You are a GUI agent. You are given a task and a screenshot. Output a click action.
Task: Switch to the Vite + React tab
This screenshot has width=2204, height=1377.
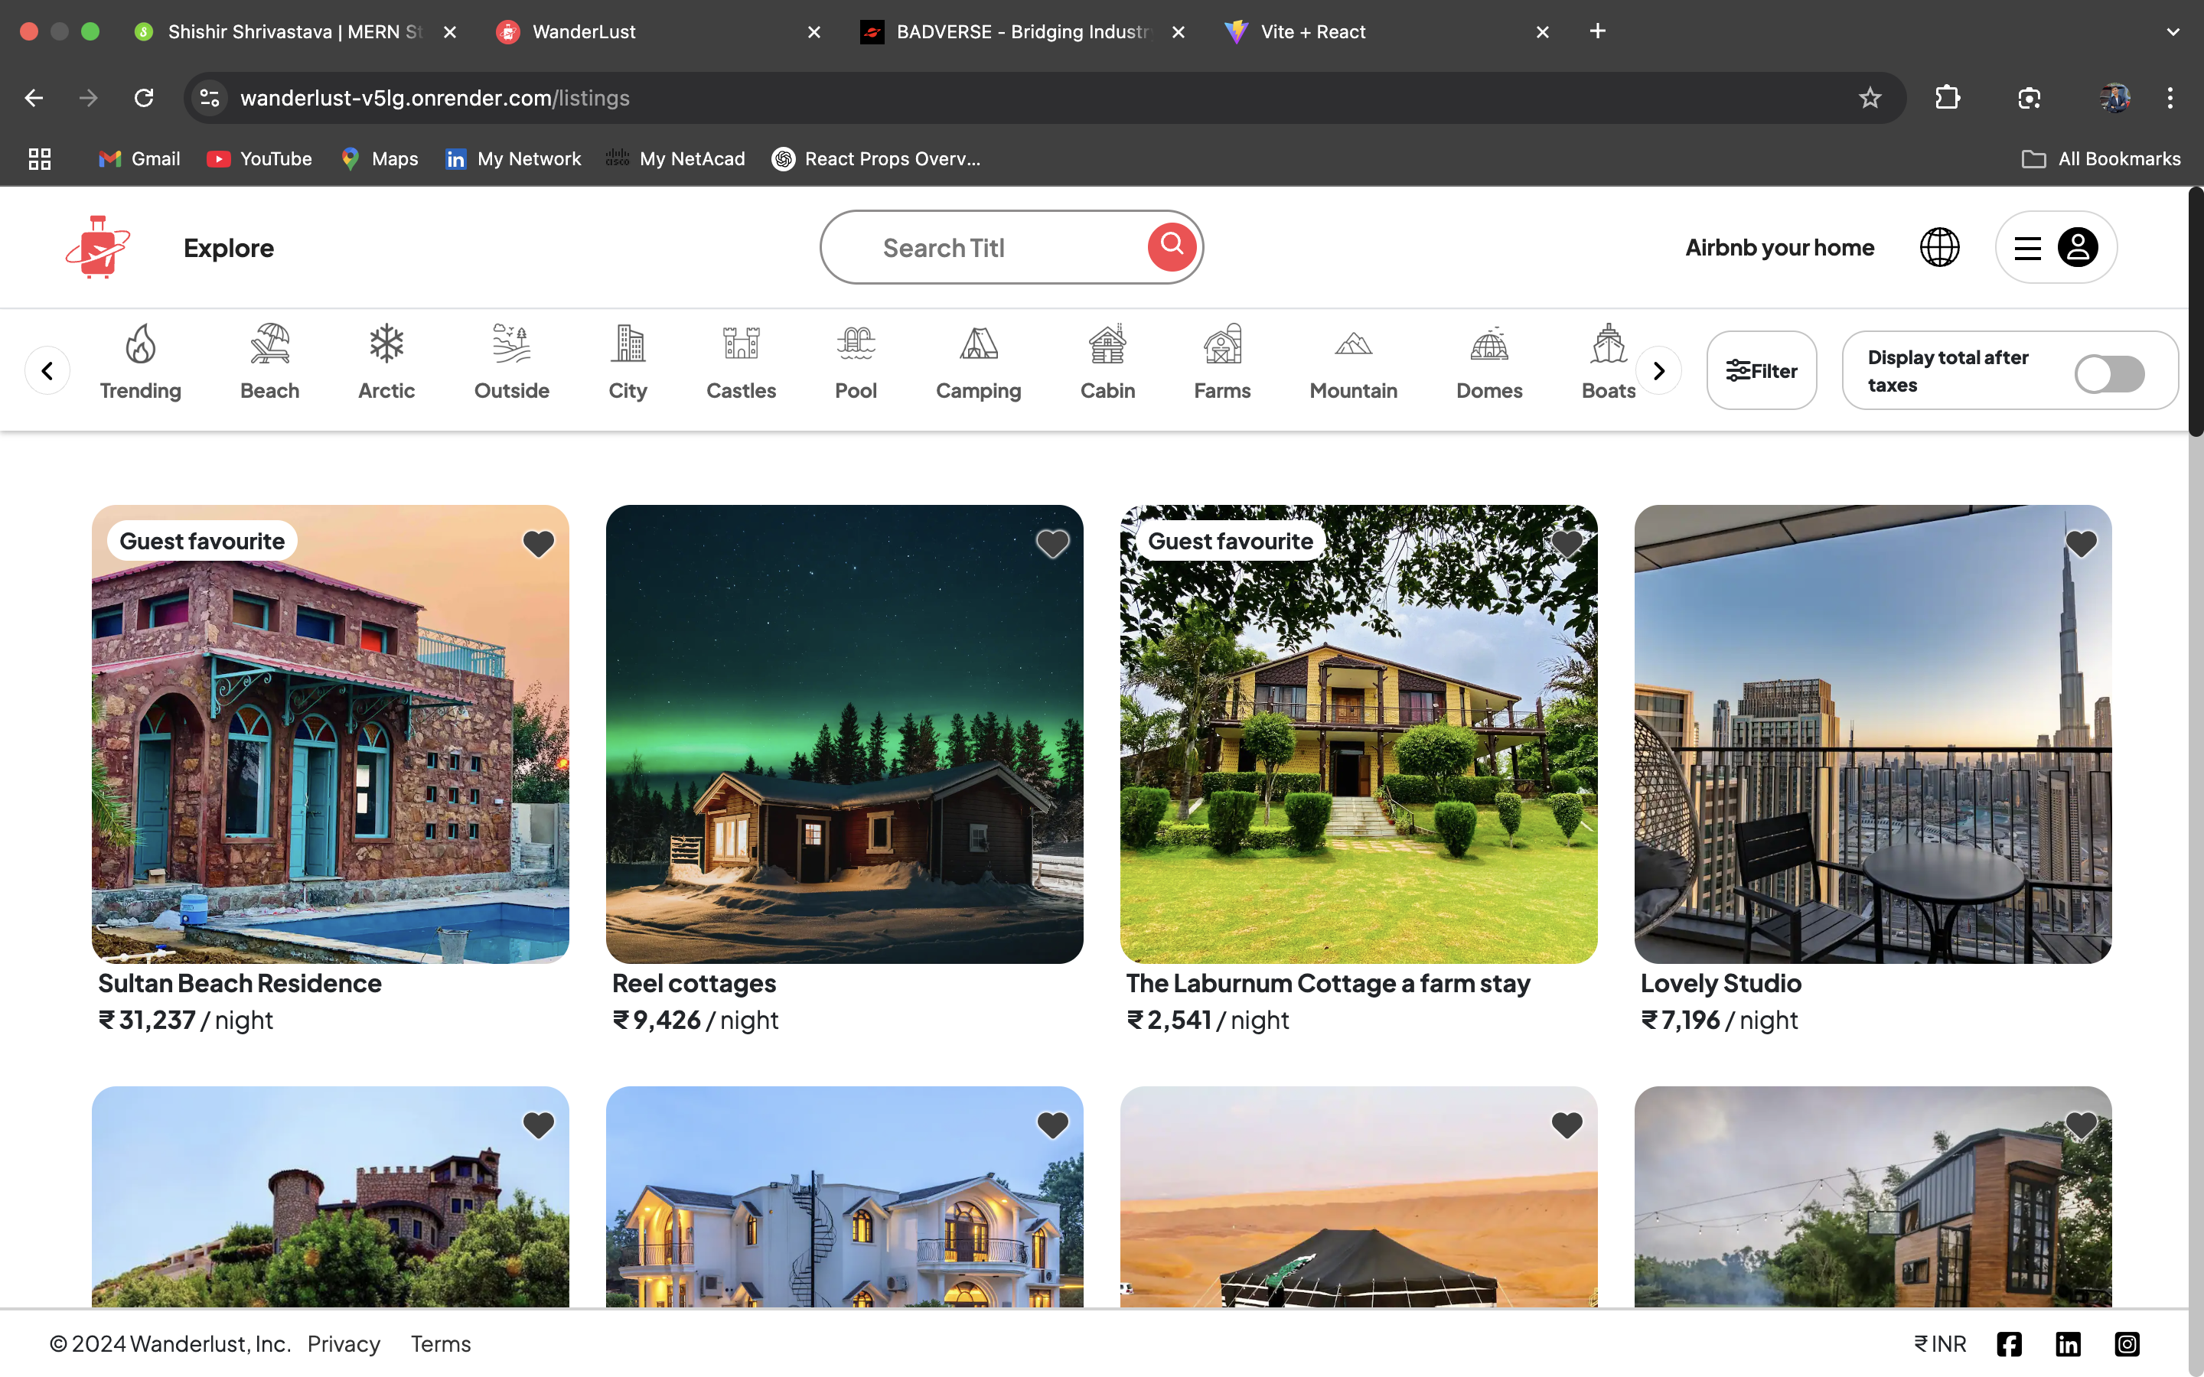1386,32
